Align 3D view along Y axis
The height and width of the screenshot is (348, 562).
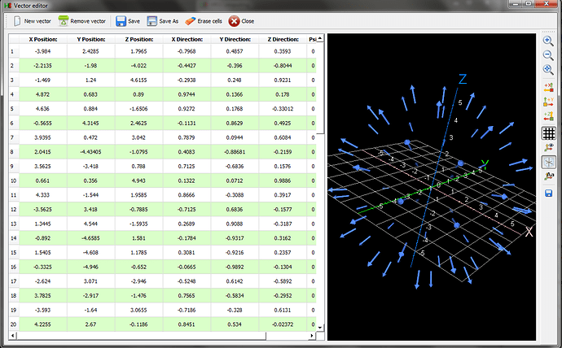[x=549, y=102]
